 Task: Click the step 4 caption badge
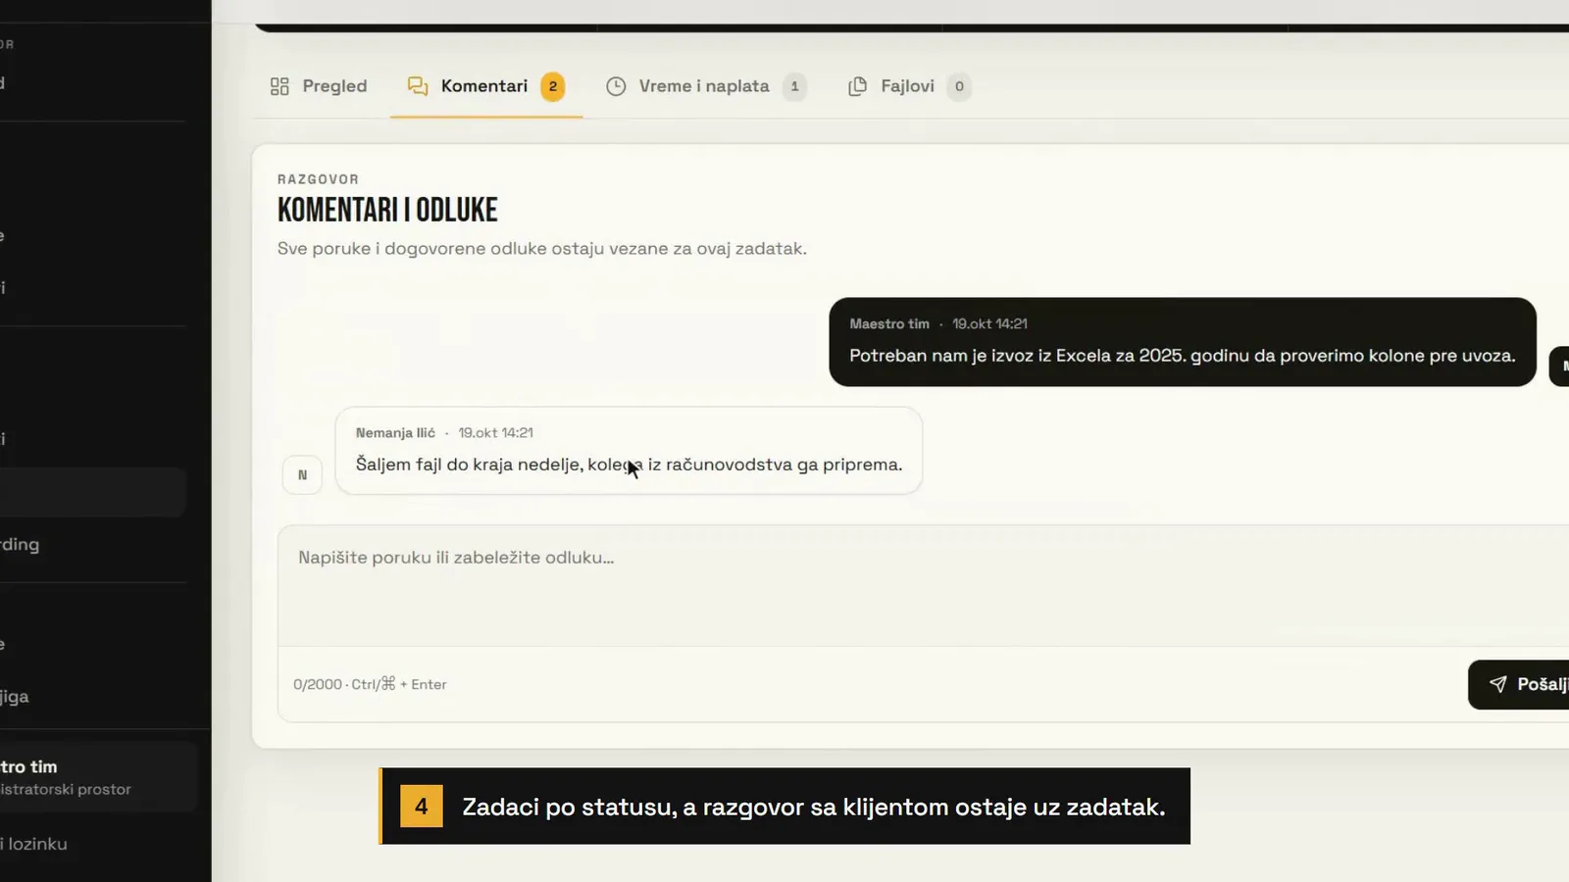[x=422, y=807]
